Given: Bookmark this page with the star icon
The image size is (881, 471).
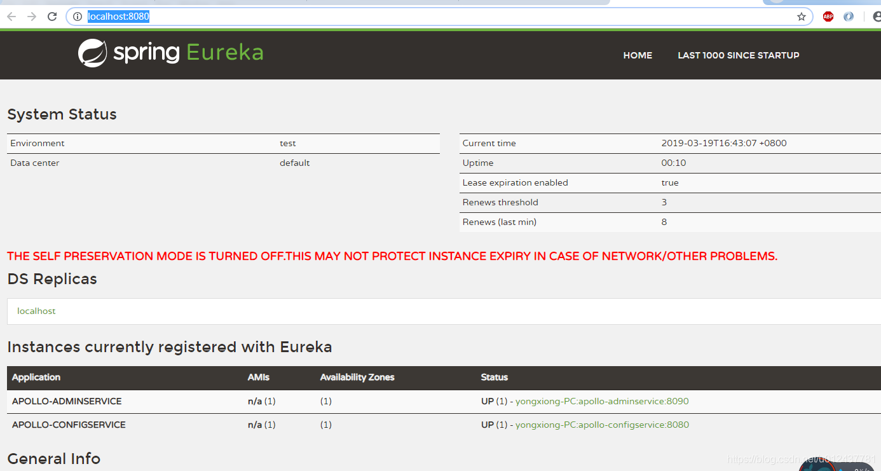Looking at the screenshot, I should [802, 17].
